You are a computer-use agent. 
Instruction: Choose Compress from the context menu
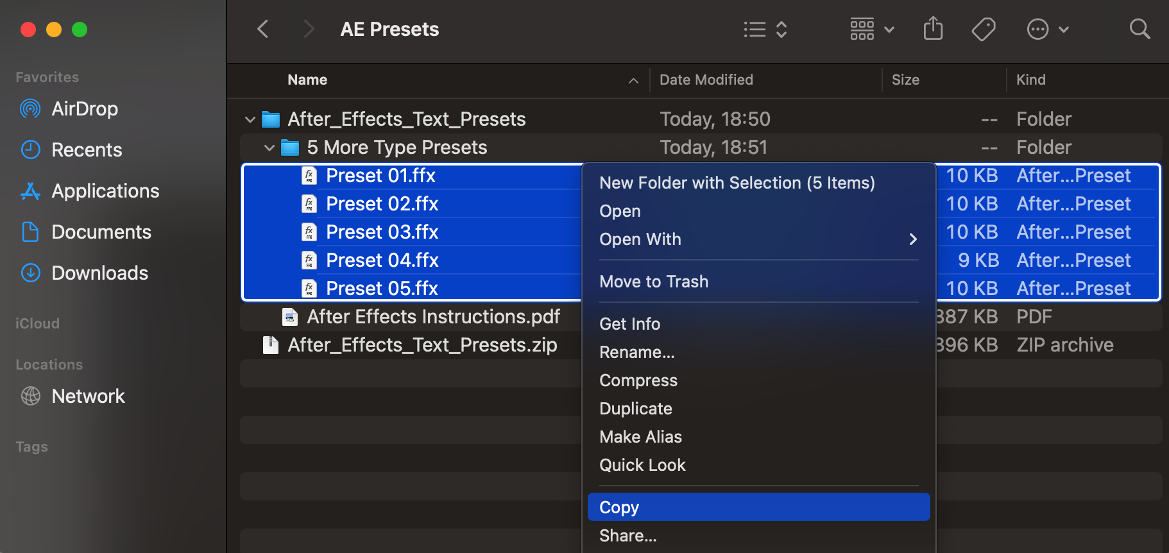[638, 380]
